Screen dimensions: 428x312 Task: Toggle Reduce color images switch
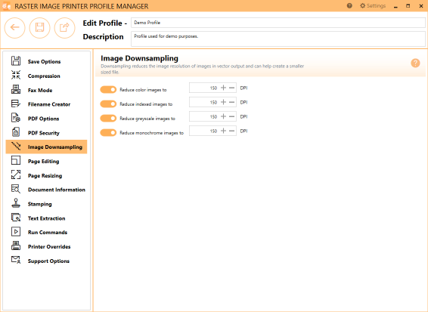click(108, 89)
